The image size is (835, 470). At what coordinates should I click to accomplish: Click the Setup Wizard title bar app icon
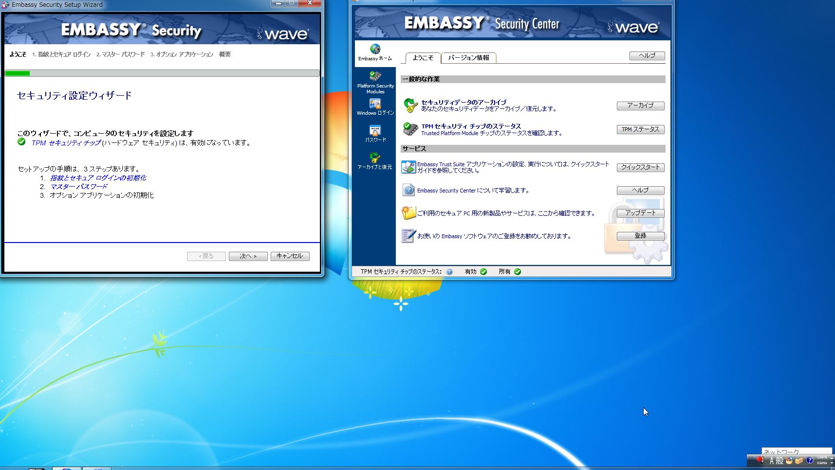pos(5,5)
